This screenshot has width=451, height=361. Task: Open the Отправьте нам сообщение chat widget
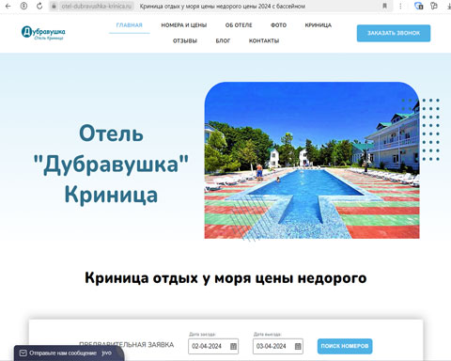[69, 353]
